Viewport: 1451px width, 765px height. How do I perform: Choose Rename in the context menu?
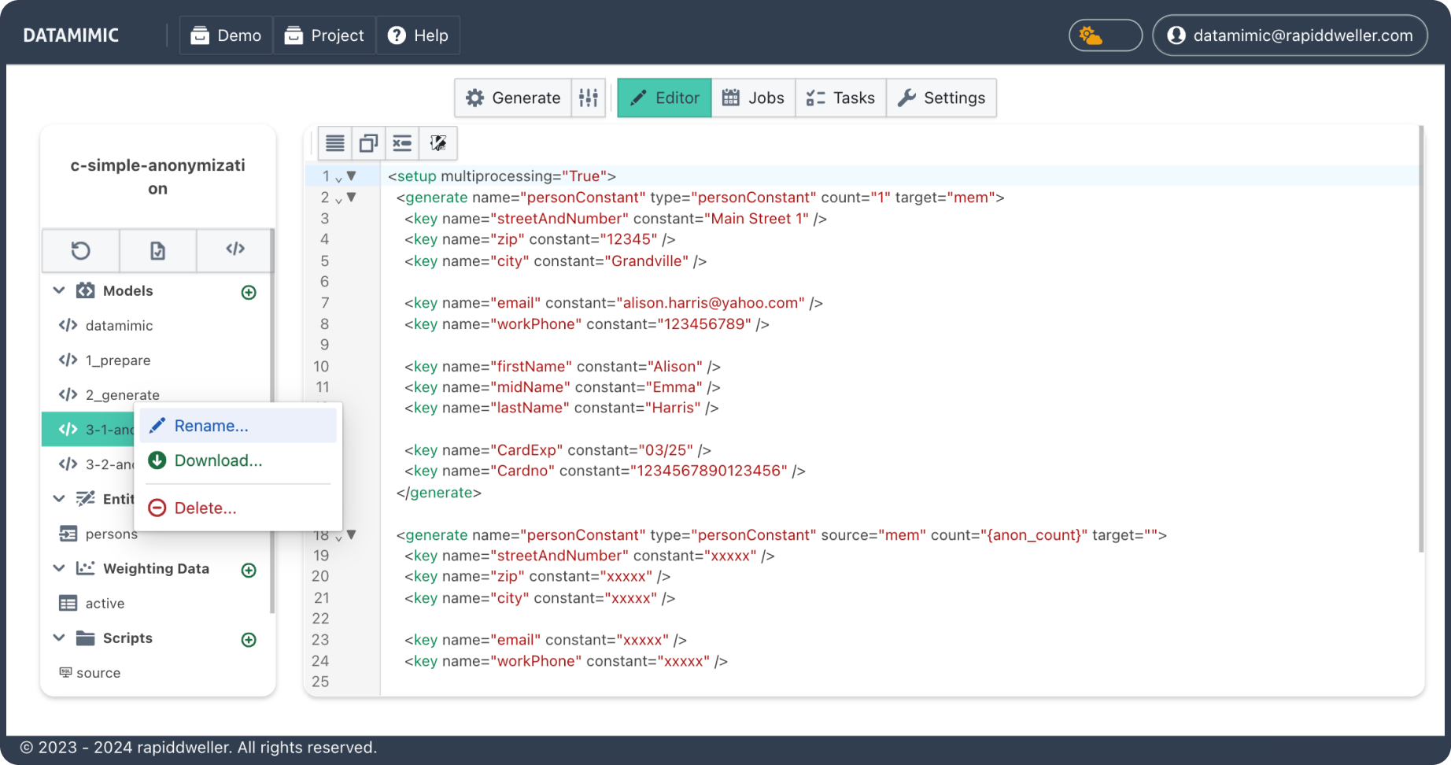[210, 425]
